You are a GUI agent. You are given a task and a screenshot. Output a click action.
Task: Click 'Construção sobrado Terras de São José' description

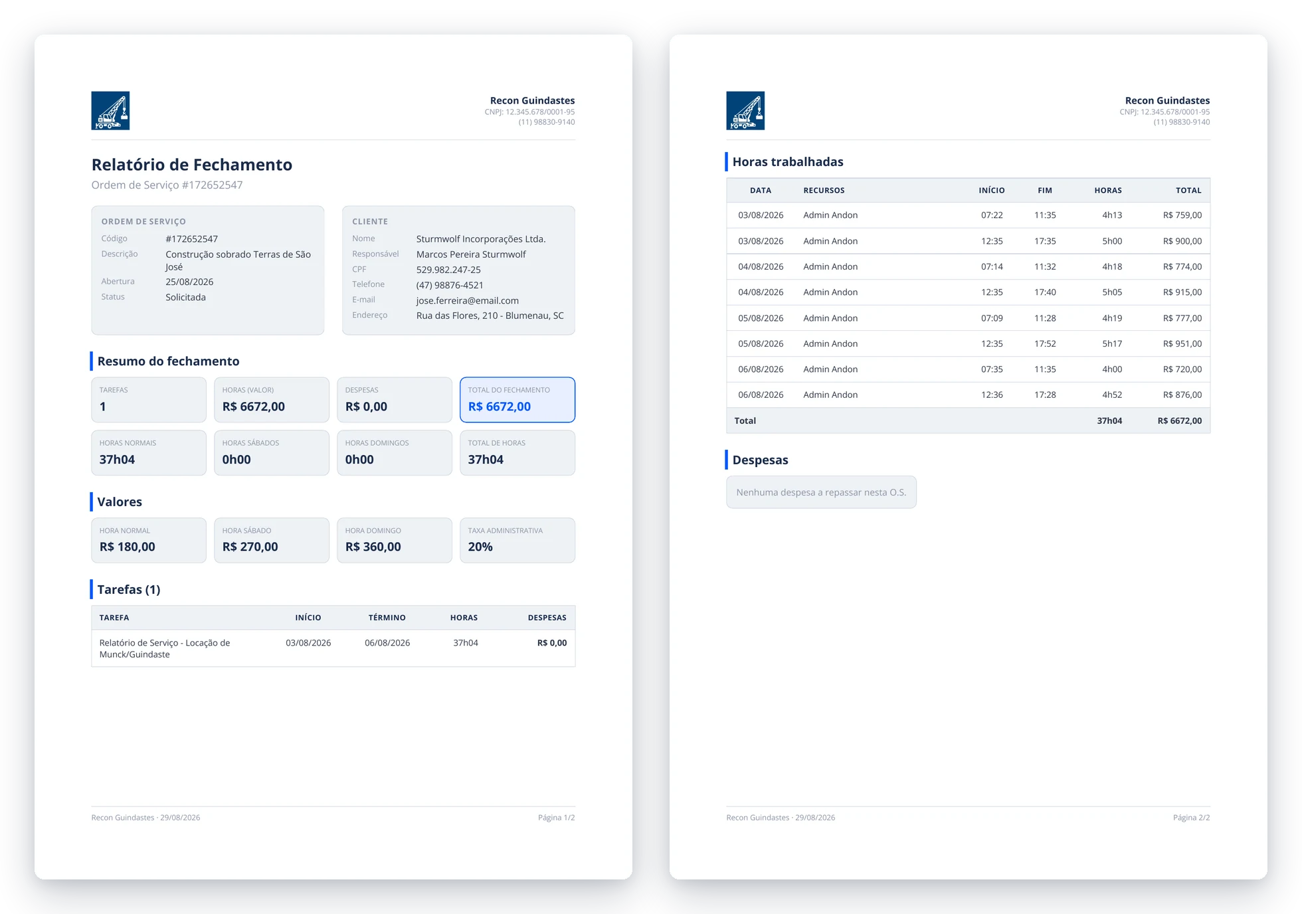238,260
